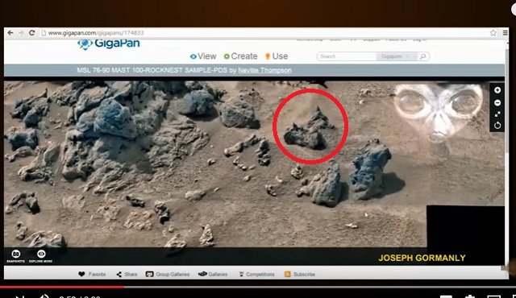Zoom out of the panorama with minus icon
516x298 pixels.
(x=497, y=103)
